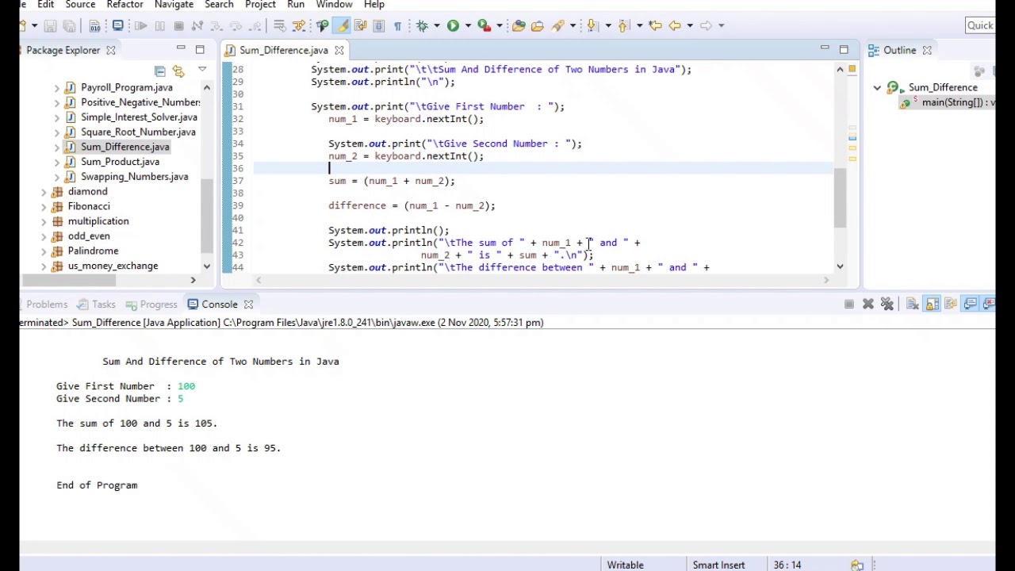Close the Console view tab

pyautogui.click(x=248, y=305)
